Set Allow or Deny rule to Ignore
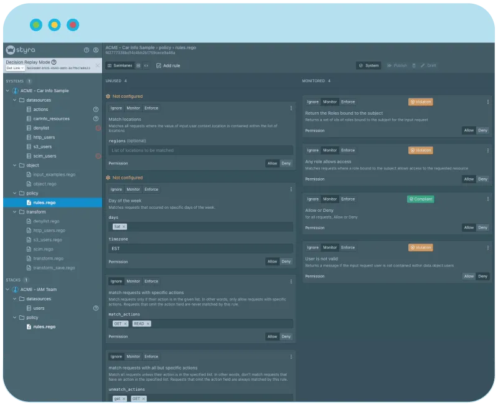 point(312,199)
